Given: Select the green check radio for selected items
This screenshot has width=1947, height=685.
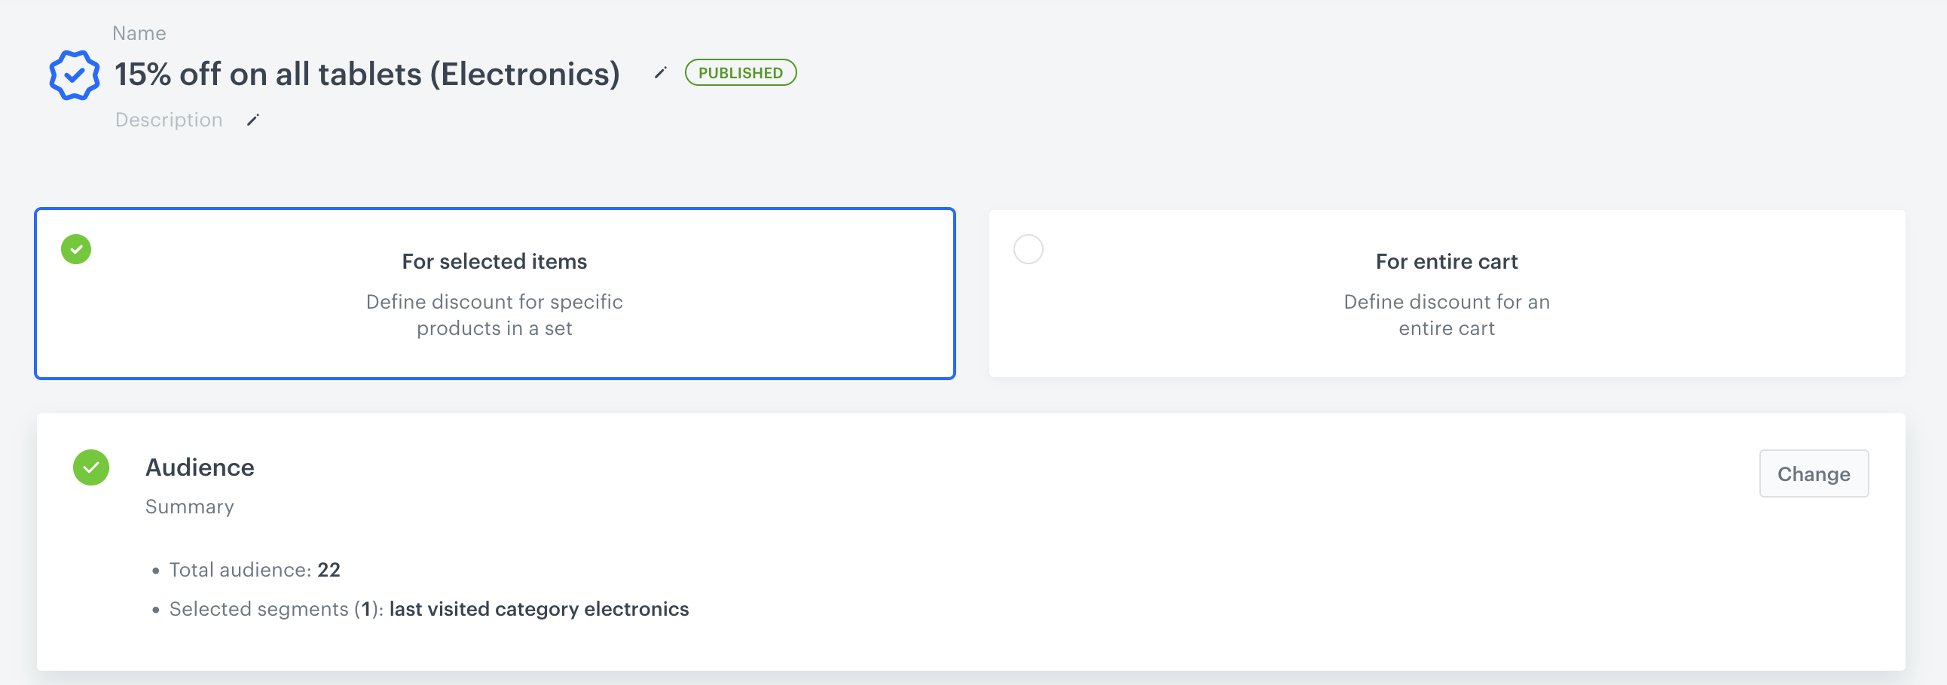Looking at the screenshot, I should pyautogui.click(x=76, y=249).
